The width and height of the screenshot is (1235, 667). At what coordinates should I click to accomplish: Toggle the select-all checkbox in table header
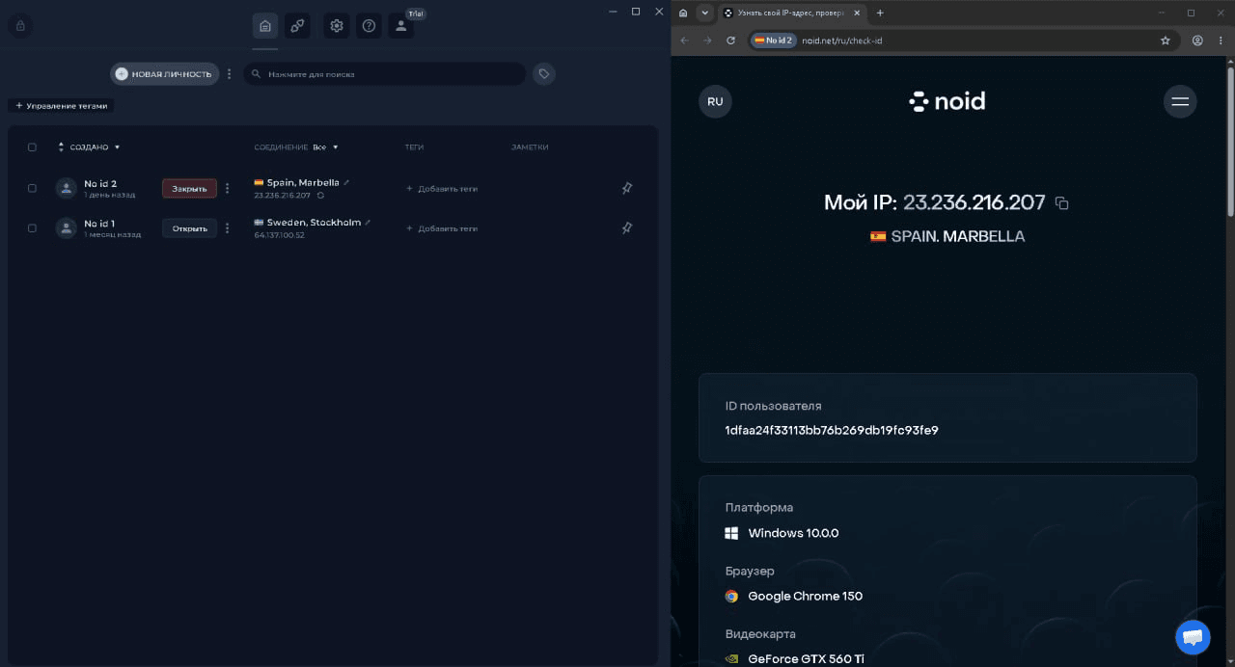32,147
